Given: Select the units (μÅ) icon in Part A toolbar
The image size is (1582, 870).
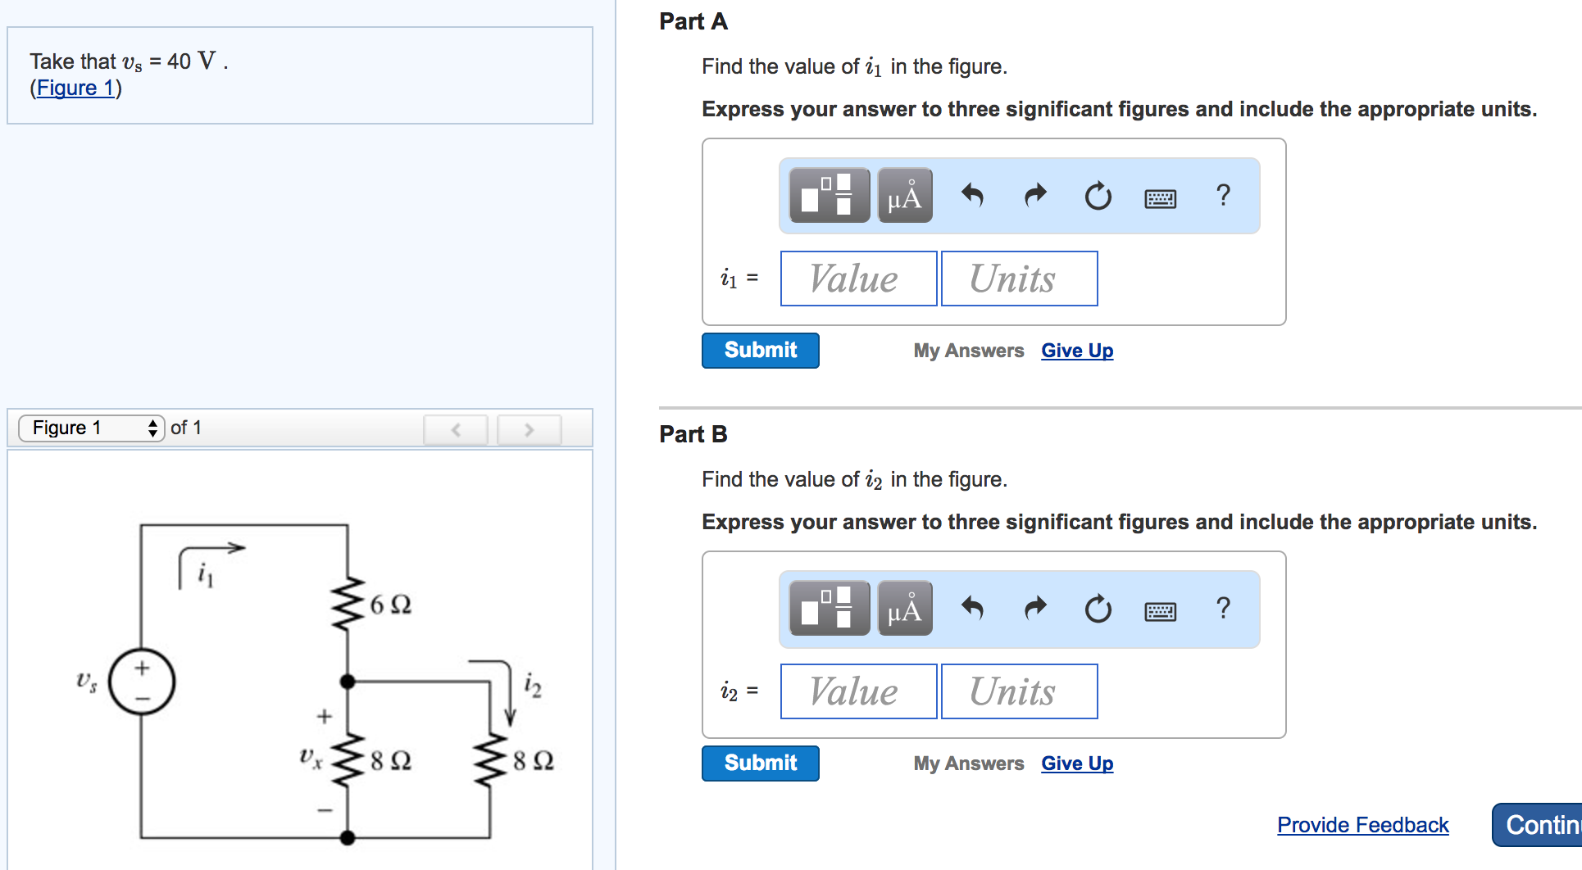Looking at the screenshot, I should (x=903, y=196).
